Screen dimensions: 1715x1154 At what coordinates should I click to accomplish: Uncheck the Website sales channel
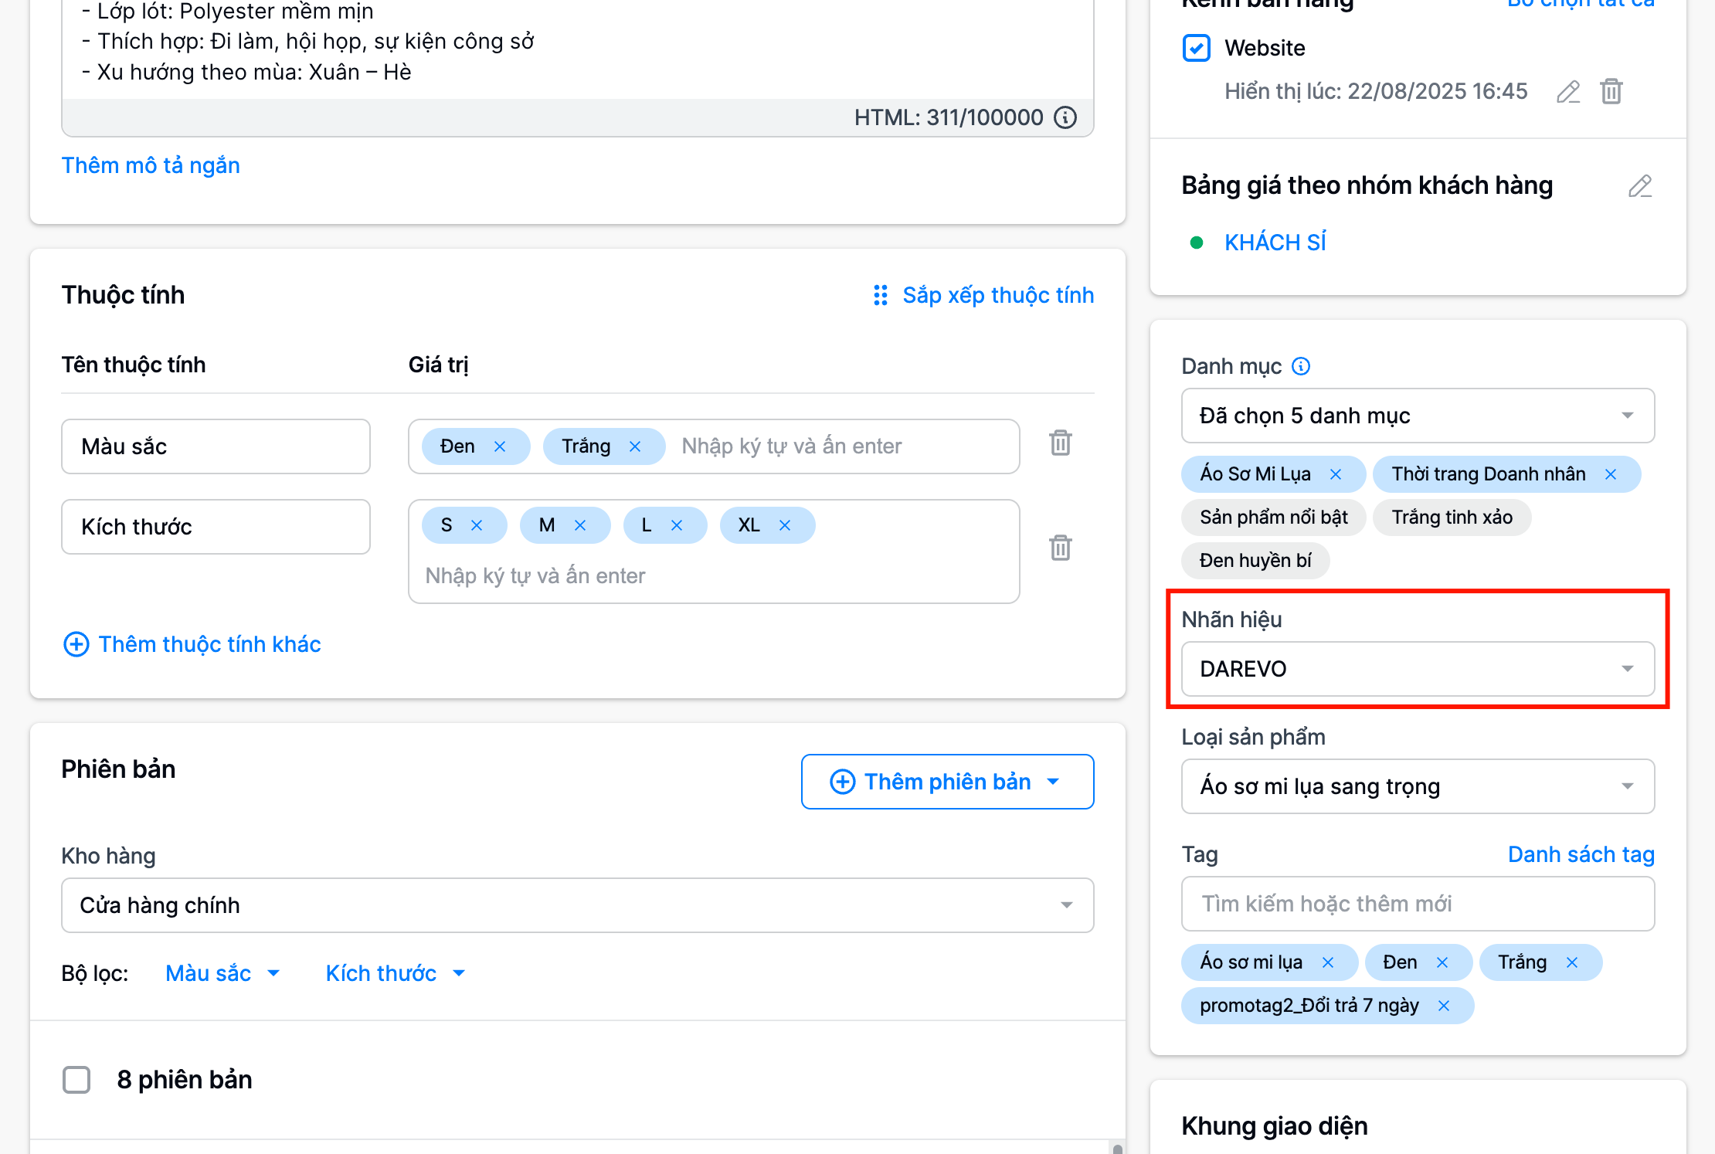[1197, 48]
